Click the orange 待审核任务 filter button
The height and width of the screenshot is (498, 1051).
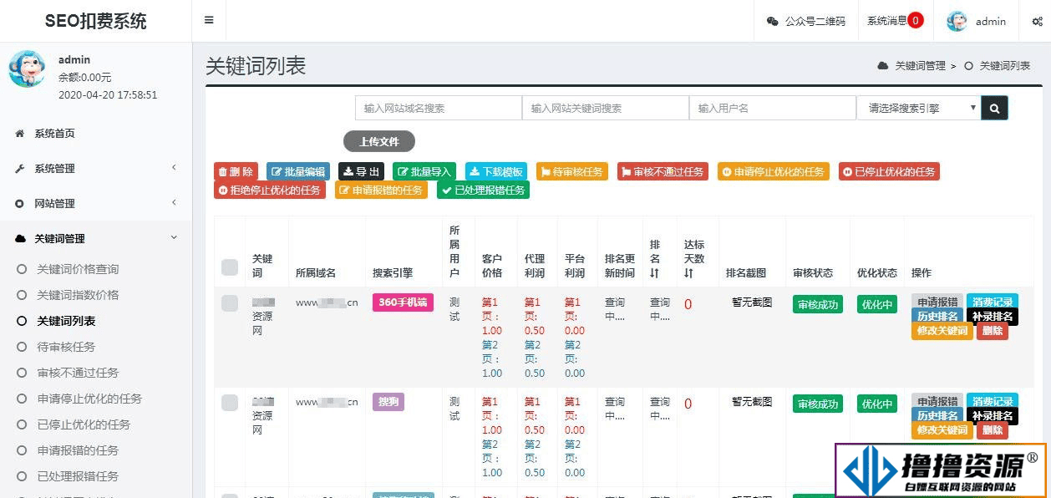pyautogui.click(x=572, y=171)
